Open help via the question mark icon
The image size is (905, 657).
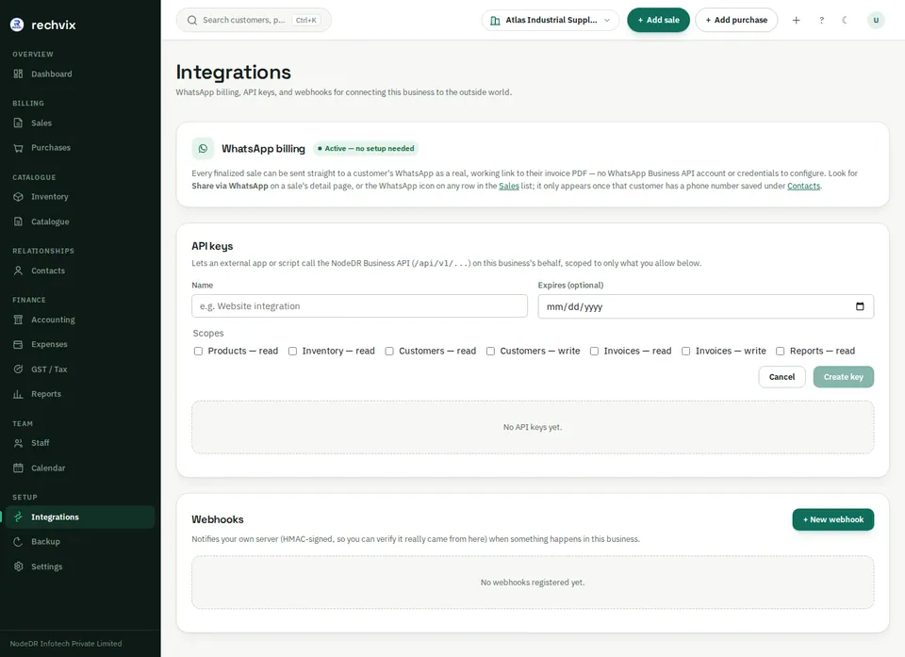click(821, 20)
